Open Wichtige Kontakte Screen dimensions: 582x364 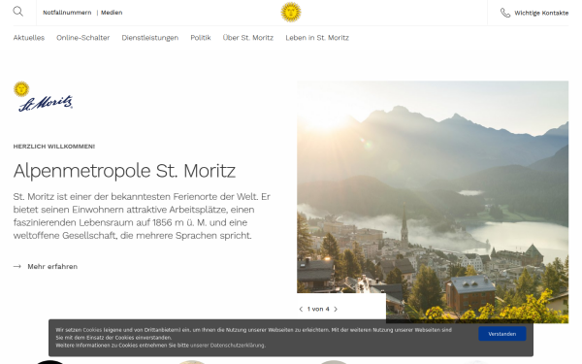(541, 13)
